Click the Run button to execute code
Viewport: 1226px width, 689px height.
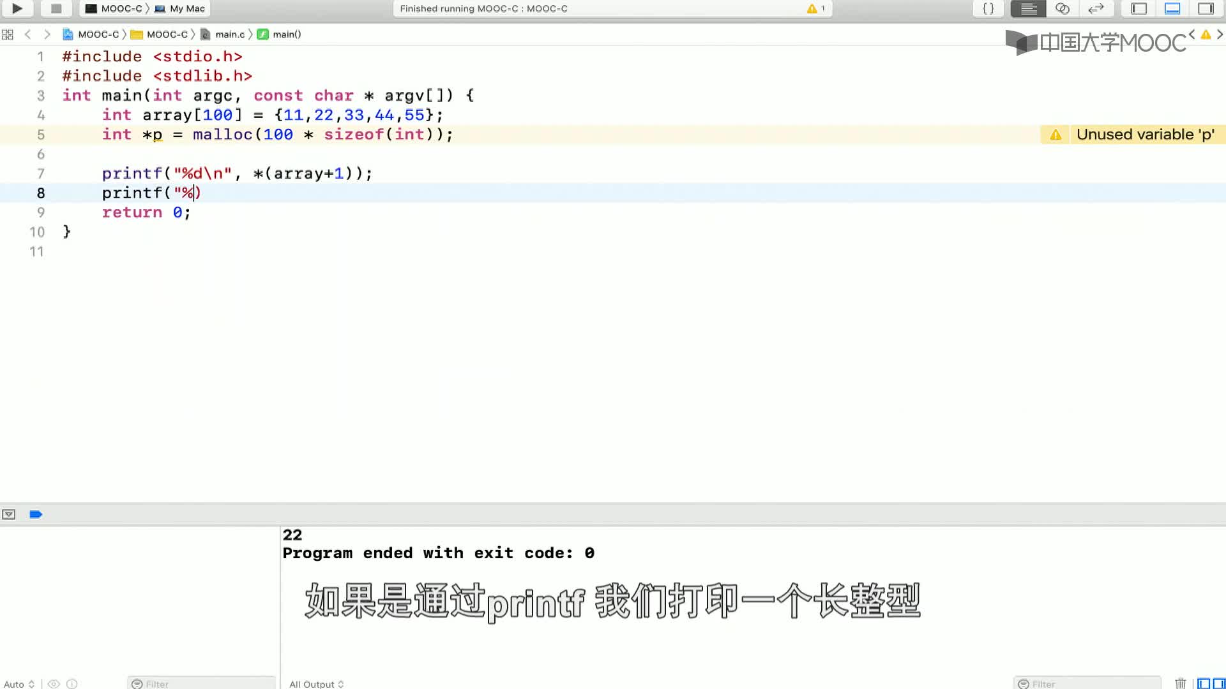(x=17, y=8)
